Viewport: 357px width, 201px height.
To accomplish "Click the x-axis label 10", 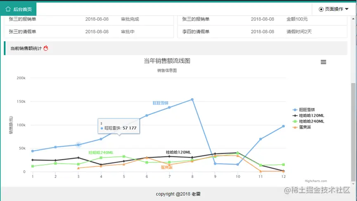I will click(238, 176).
